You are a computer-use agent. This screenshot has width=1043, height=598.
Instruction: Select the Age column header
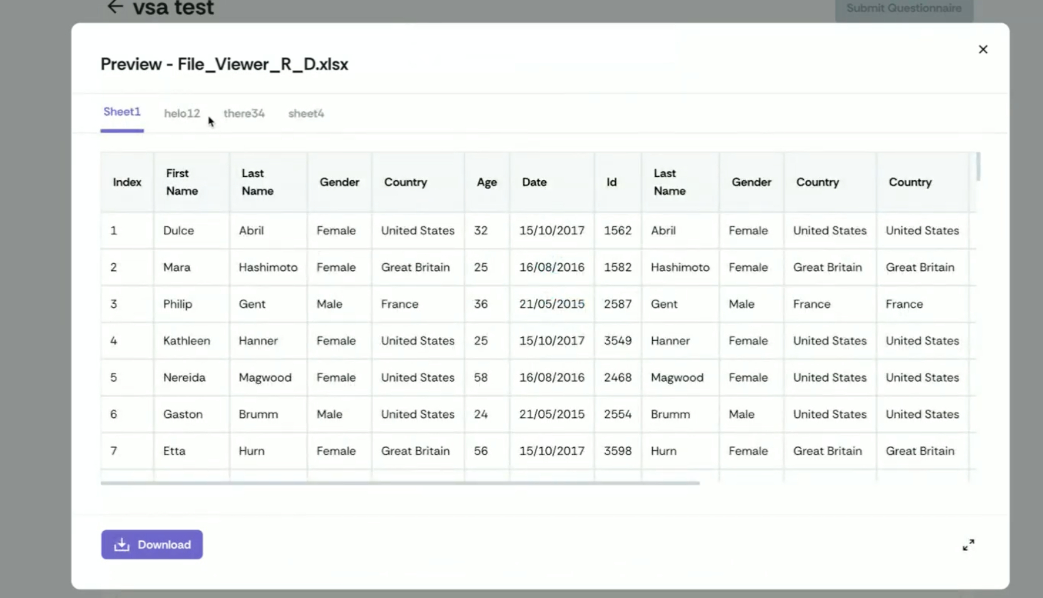(487, 182)
